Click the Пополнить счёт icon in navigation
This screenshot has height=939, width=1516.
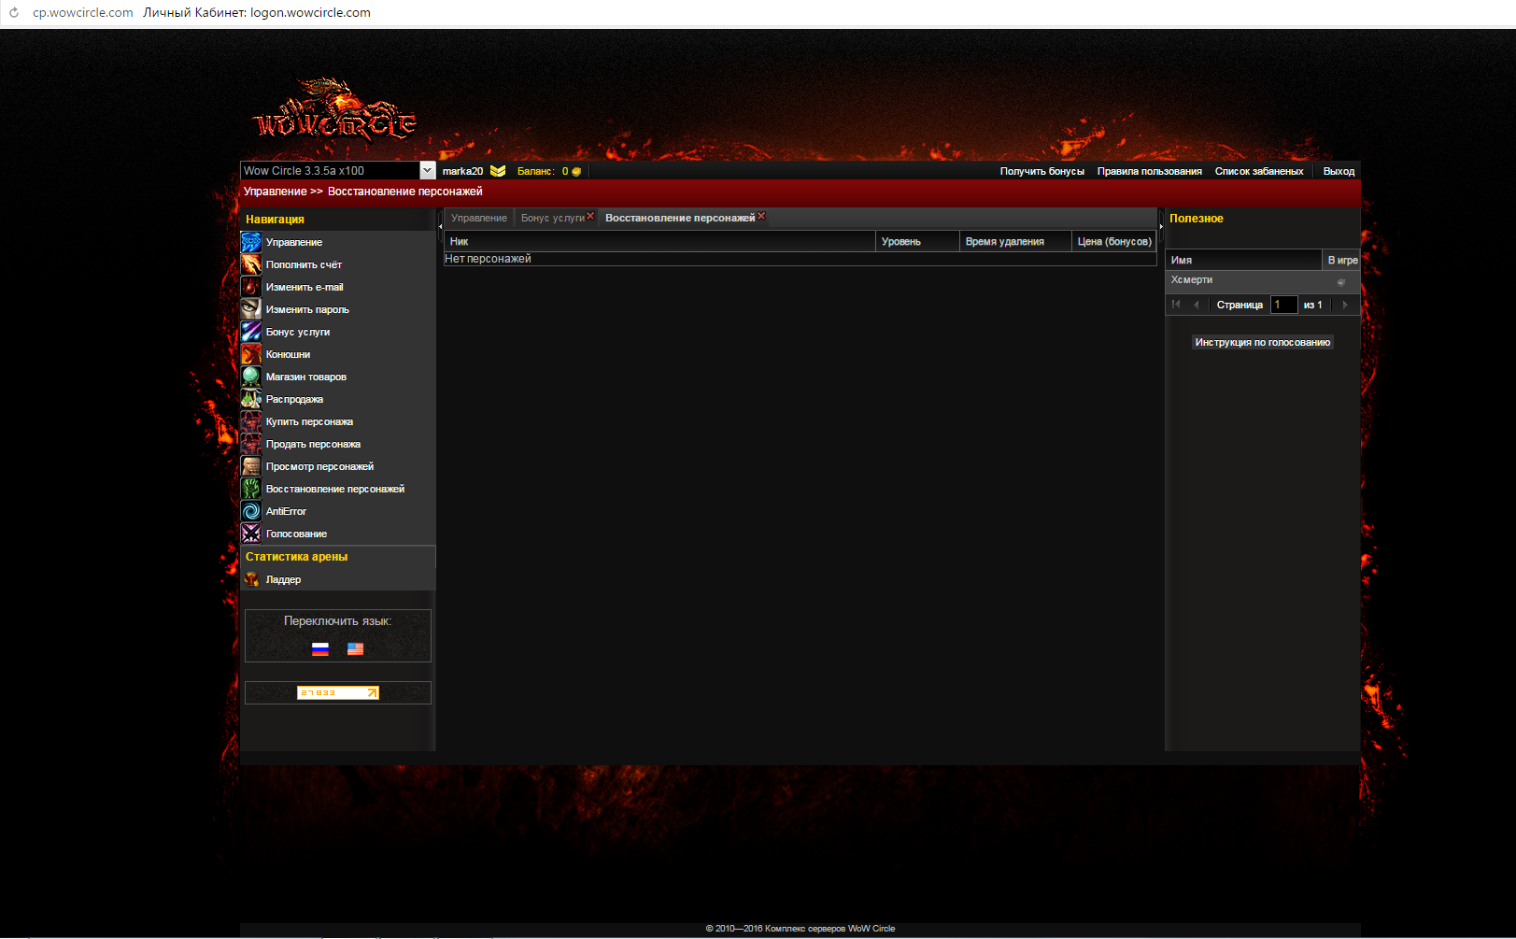pyautogui.click(x=251, y=264)
